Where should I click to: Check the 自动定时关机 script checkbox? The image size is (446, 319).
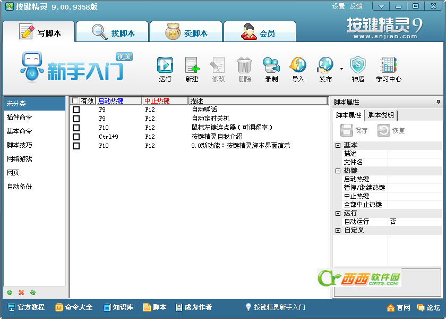[76, 119]
